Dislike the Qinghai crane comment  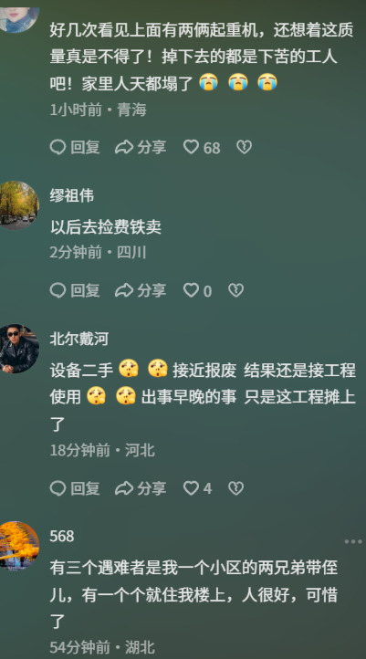(244, 147)
